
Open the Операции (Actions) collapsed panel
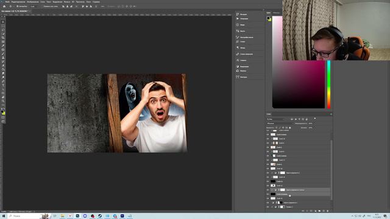pos(243,19)
